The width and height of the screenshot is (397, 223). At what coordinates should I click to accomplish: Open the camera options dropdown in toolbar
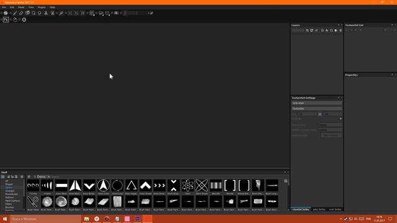[101, 13]
